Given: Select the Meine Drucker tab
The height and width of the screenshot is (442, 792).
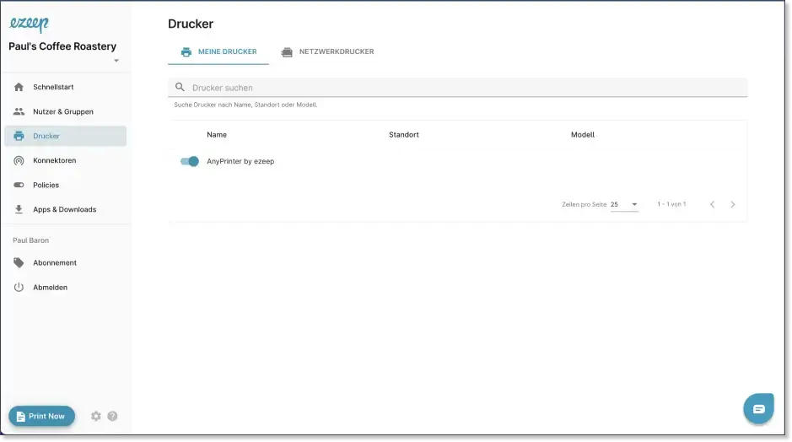Looking at the screenshot, I should tap(218, 51).
